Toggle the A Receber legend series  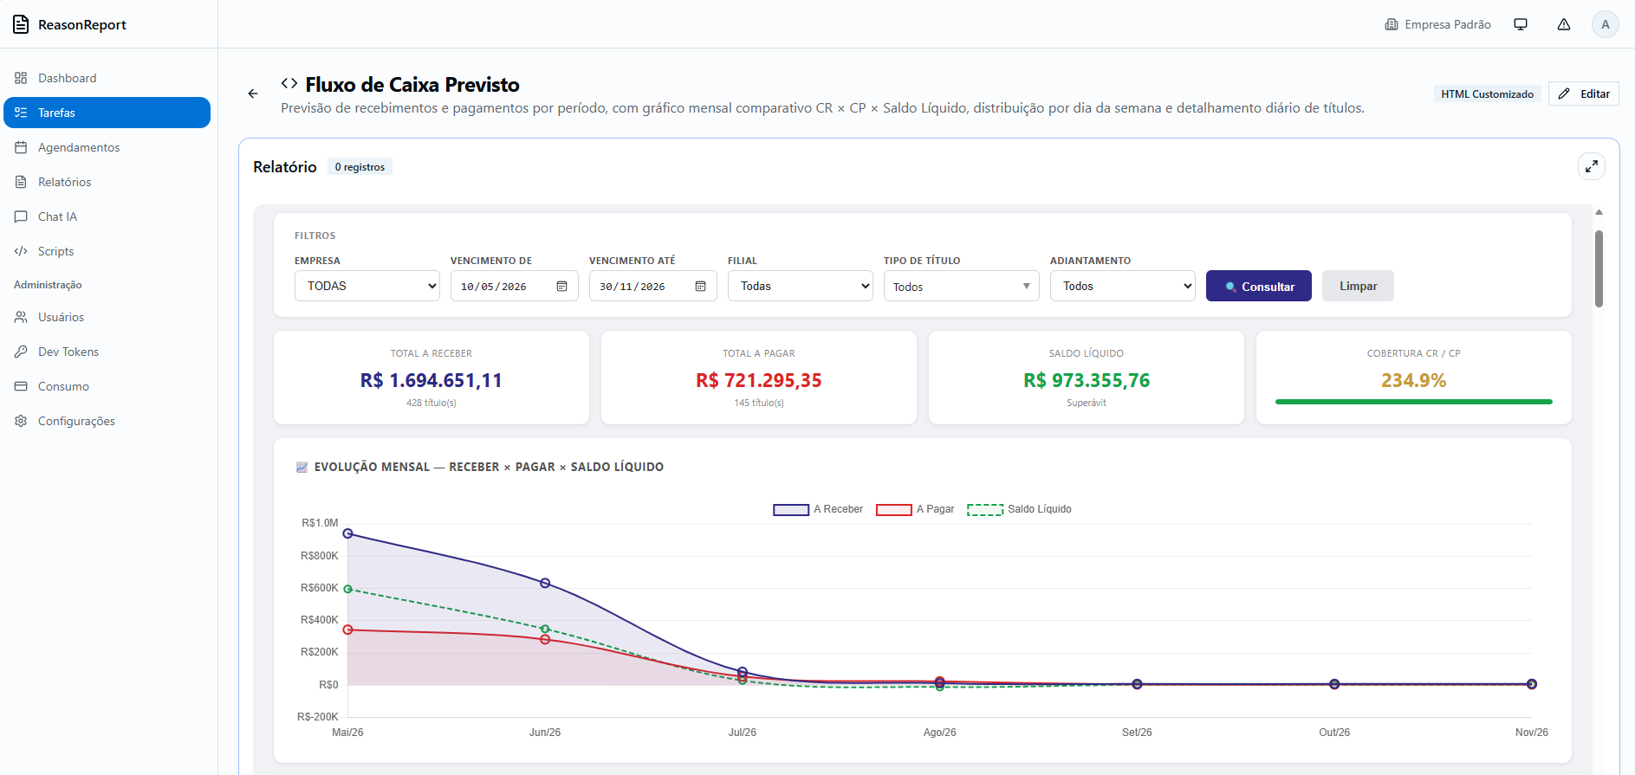pos(818,509)
